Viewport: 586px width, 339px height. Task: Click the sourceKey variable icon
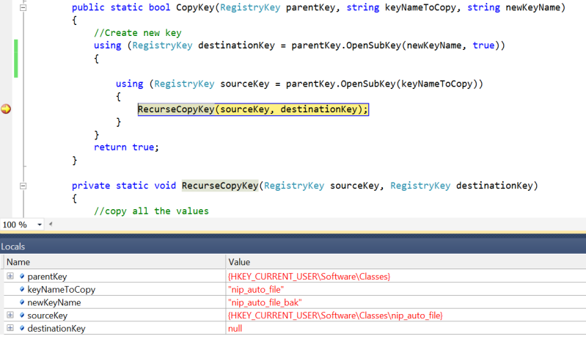point(22,315)
